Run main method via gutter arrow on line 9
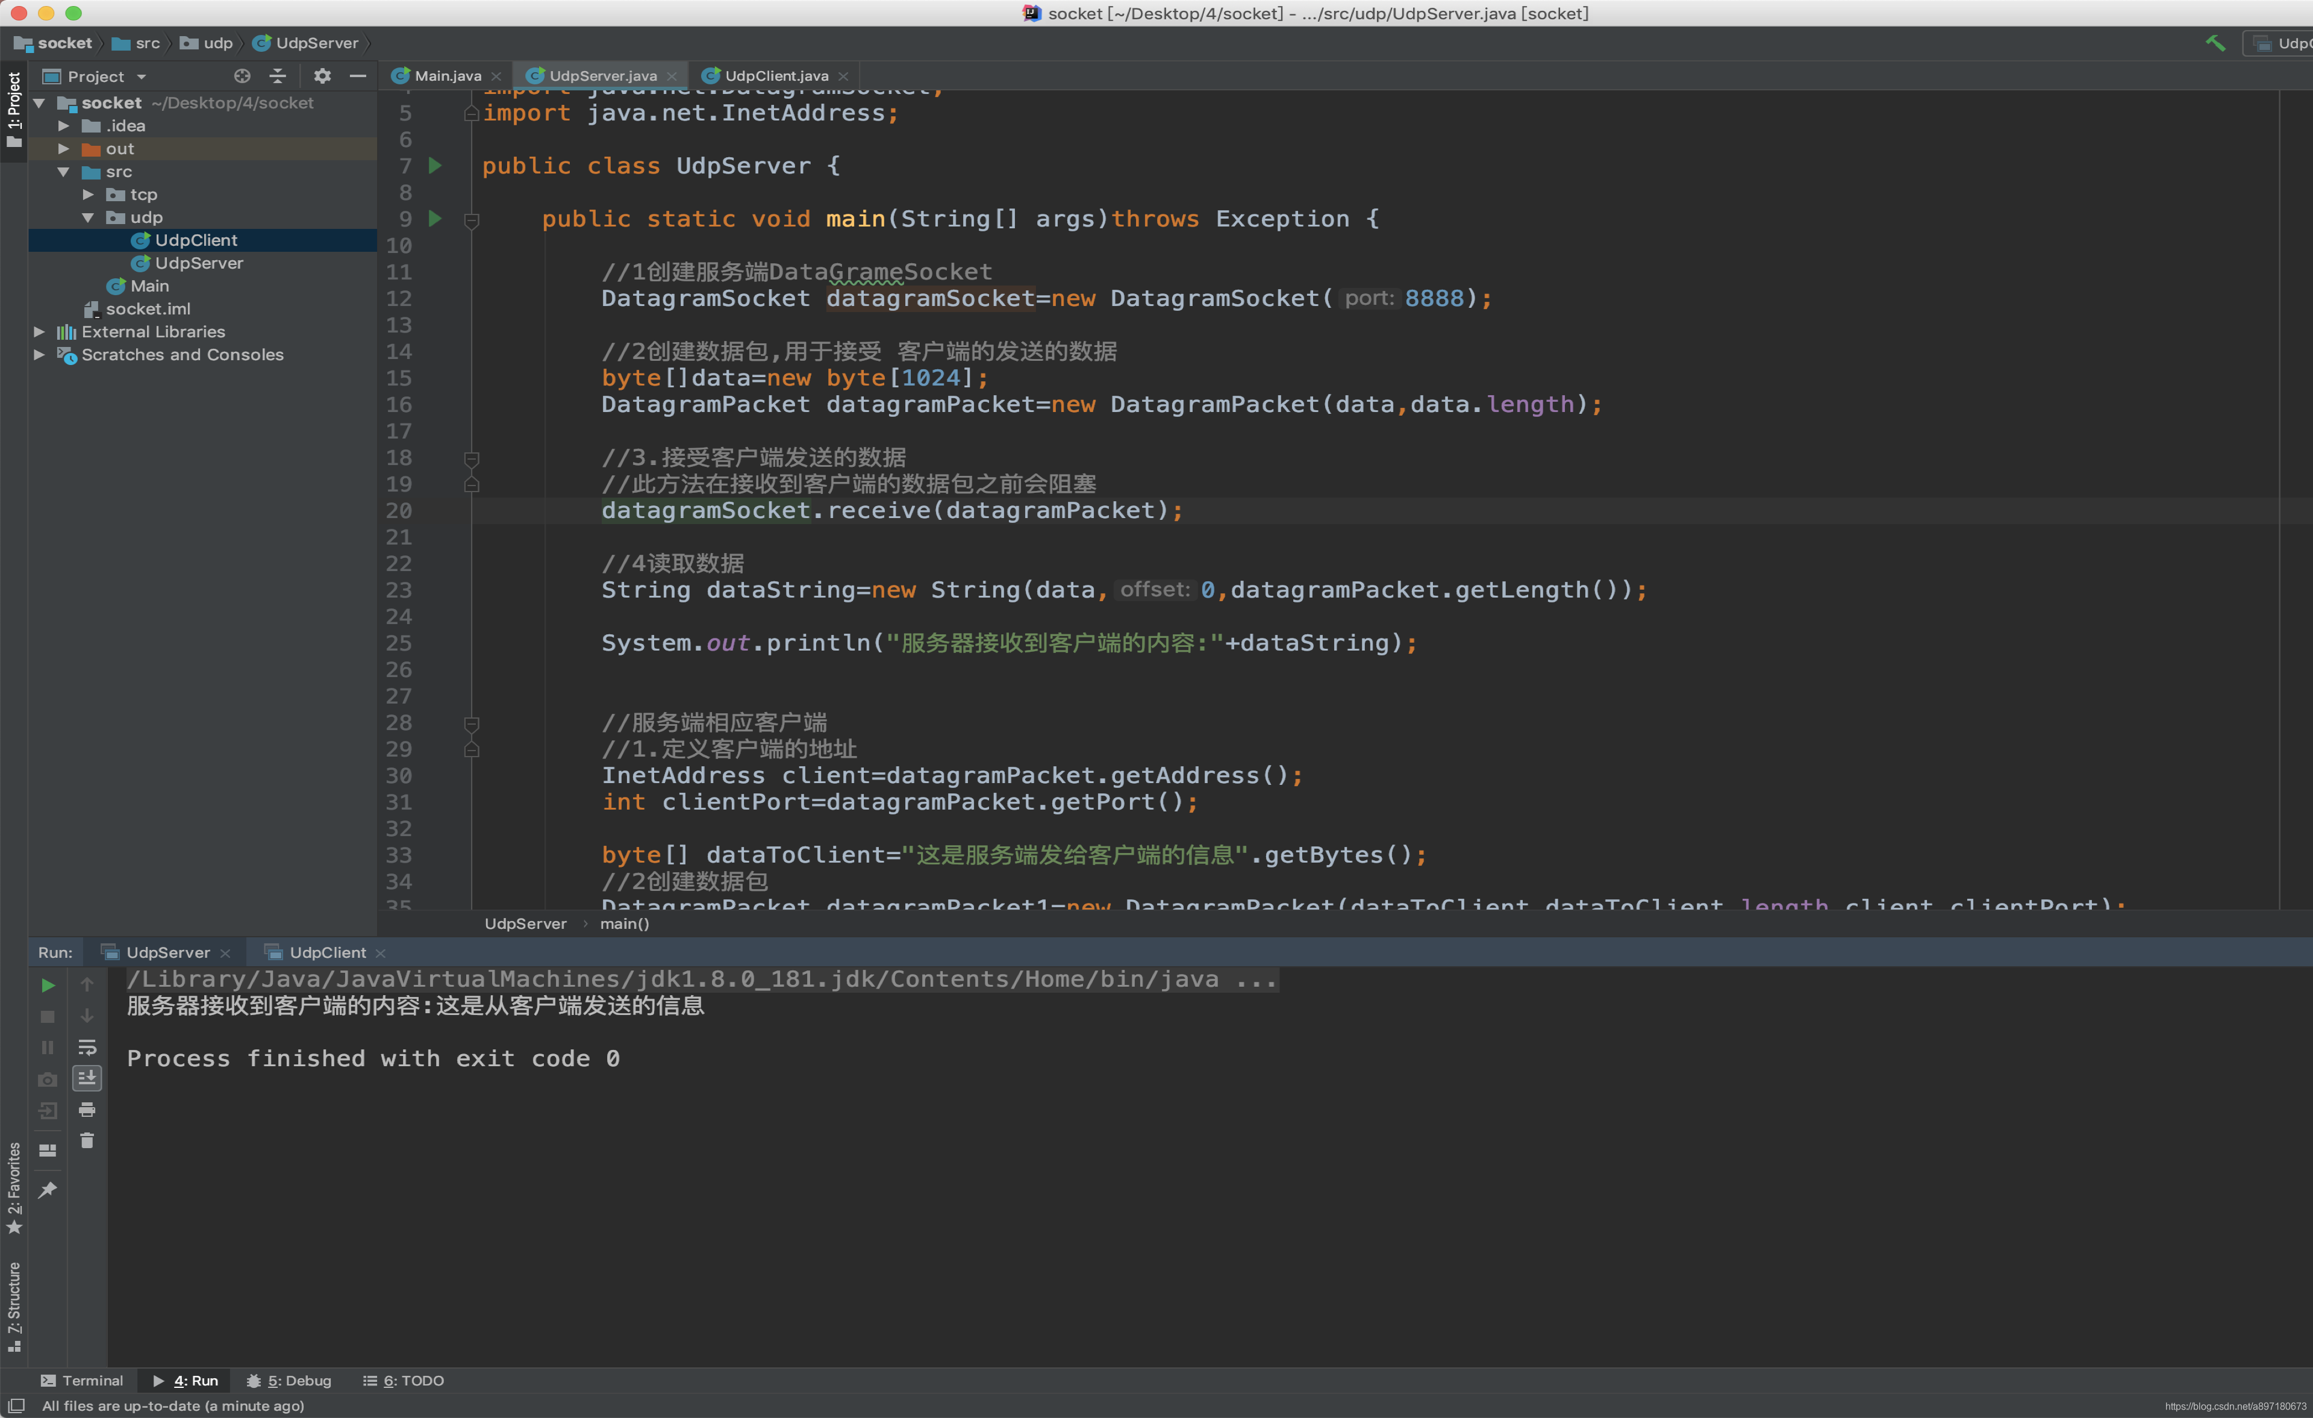 point(435,219)
